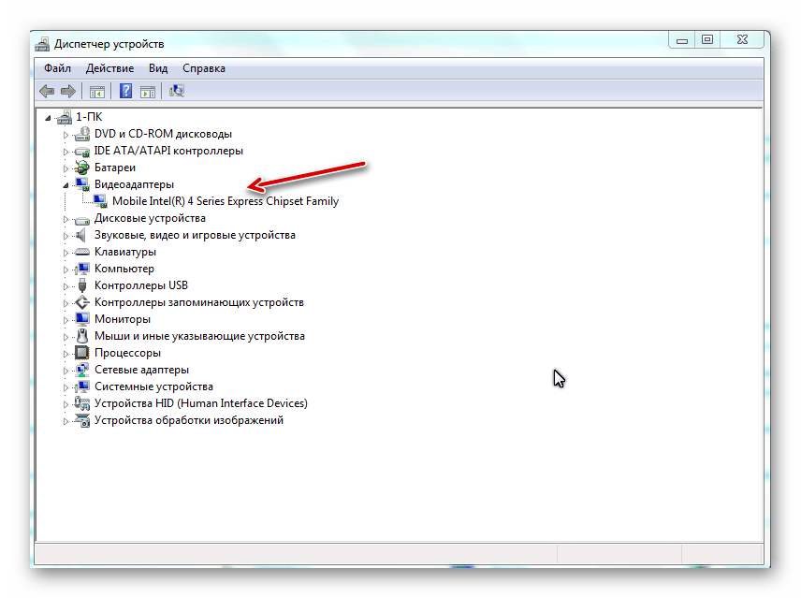
Task: Click the Мониторы category icon
Action: tap(82, 319)
